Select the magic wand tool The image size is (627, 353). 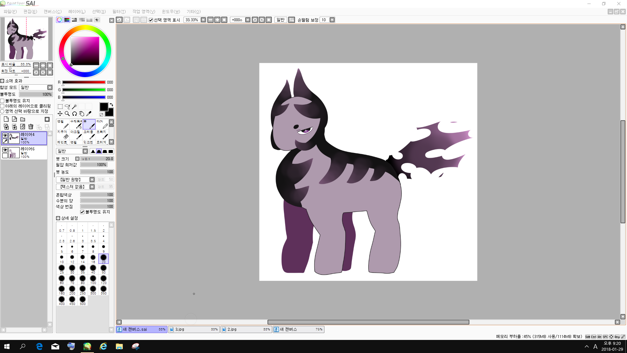(x=75, y=107)
